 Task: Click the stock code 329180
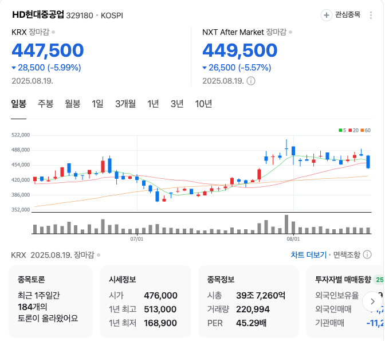[x=80, y=15]
